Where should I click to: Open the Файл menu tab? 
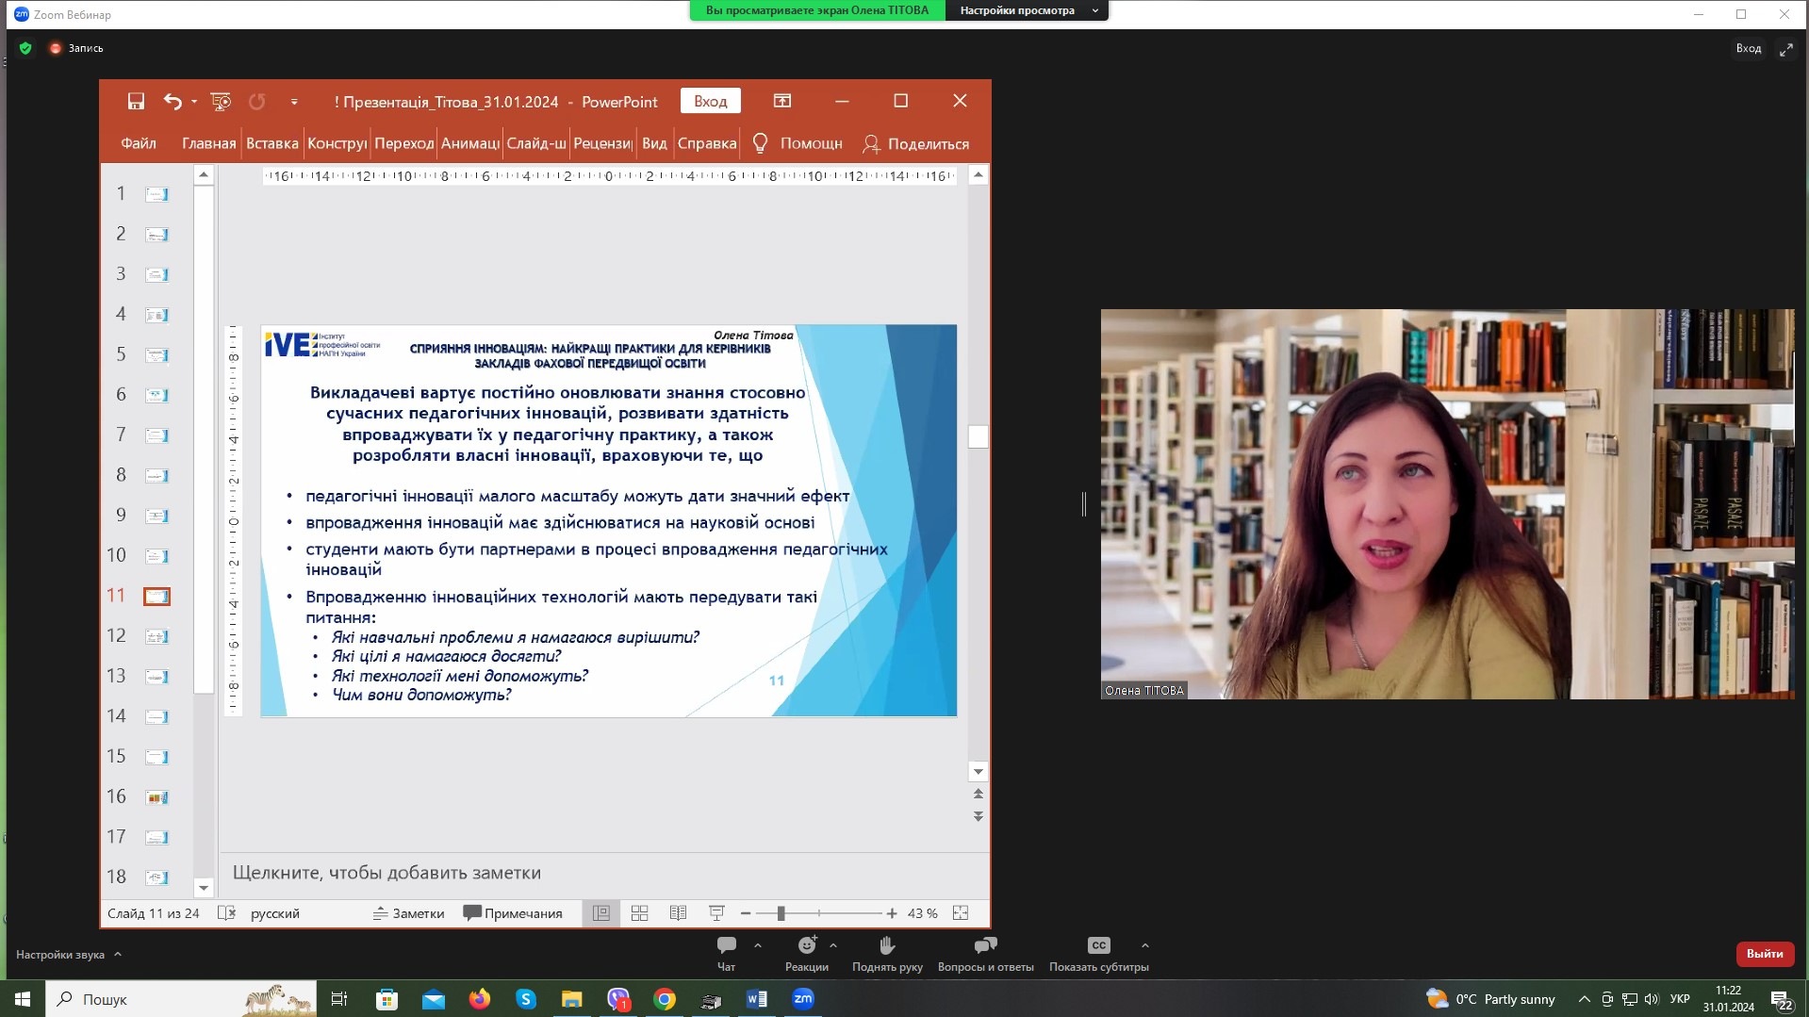click(139, 143)
